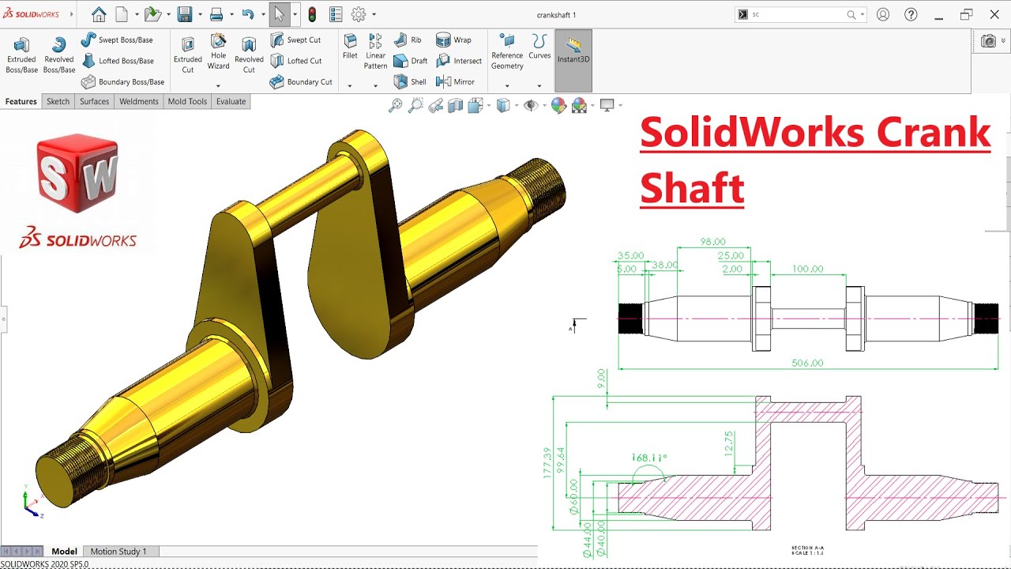Screen dimensions: 1011x569
Task: Select the Intersect tool
Action: coord(459,61)
